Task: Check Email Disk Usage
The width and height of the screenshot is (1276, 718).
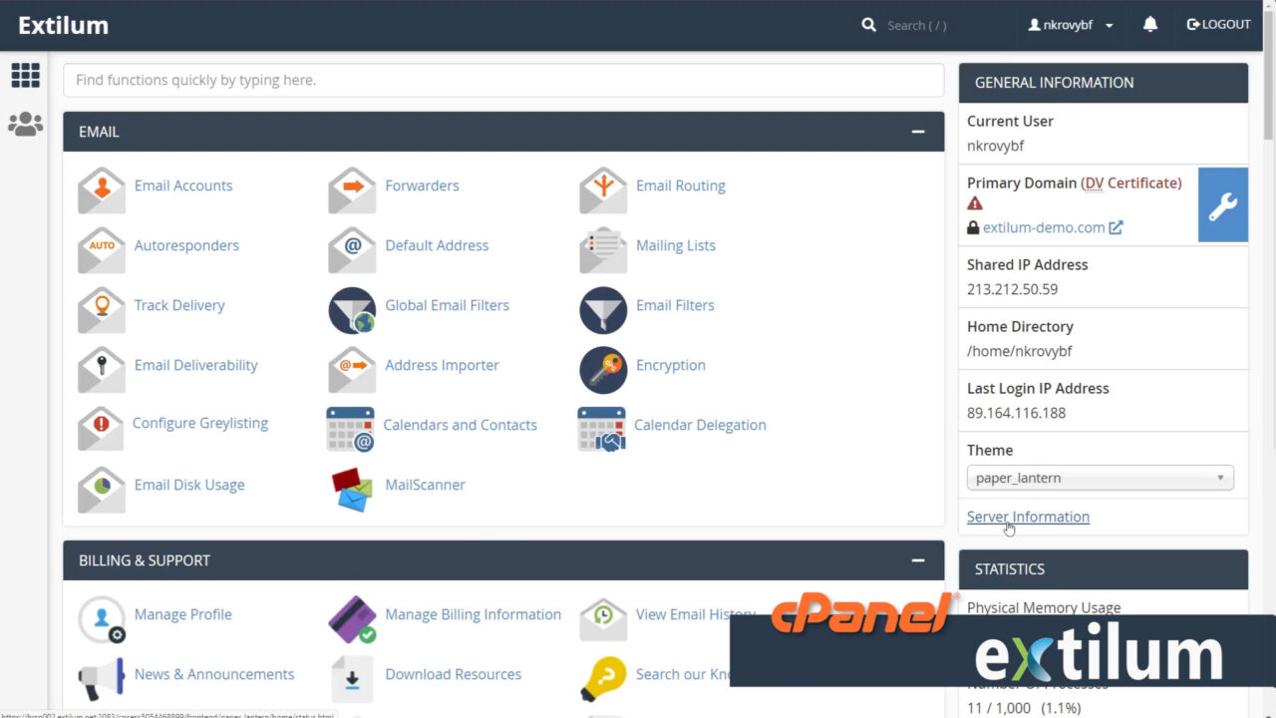Action: click(x=188, y=485)
